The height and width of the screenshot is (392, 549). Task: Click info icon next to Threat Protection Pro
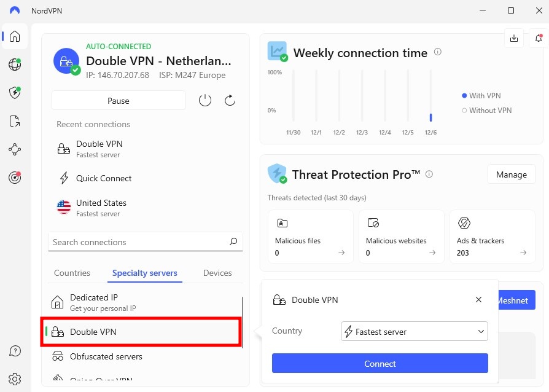429,174
